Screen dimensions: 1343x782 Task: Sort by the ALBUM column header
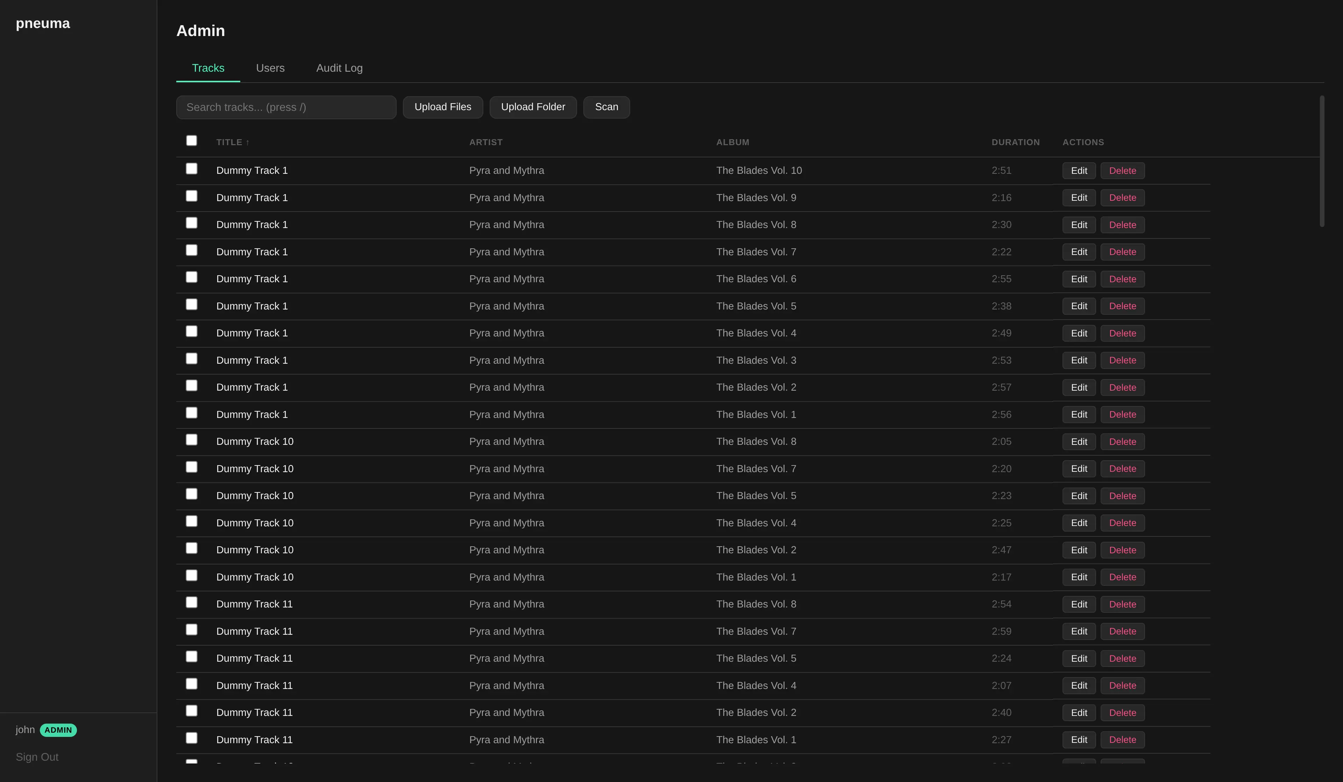coord(733,142)
